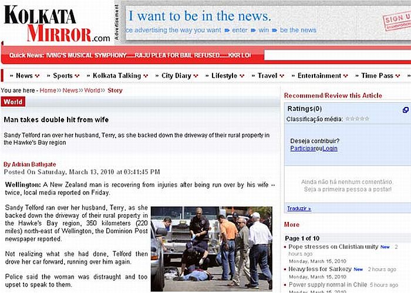The image size is (411, 293).
Task: Open the Sports menu
Action: point(63,76)
